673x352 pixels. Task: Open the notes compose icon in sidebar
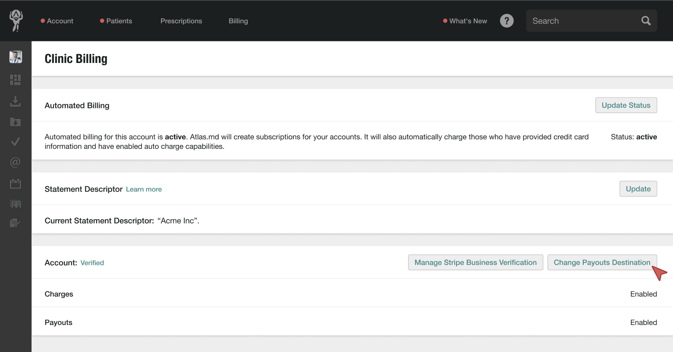coord(16,223)
